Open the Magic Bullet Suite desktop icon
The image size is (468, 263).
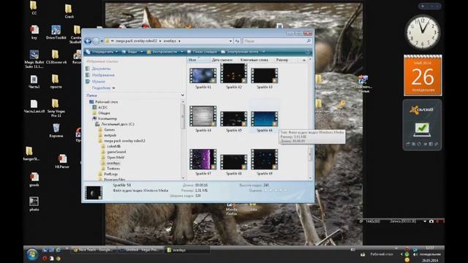[34, 59]
